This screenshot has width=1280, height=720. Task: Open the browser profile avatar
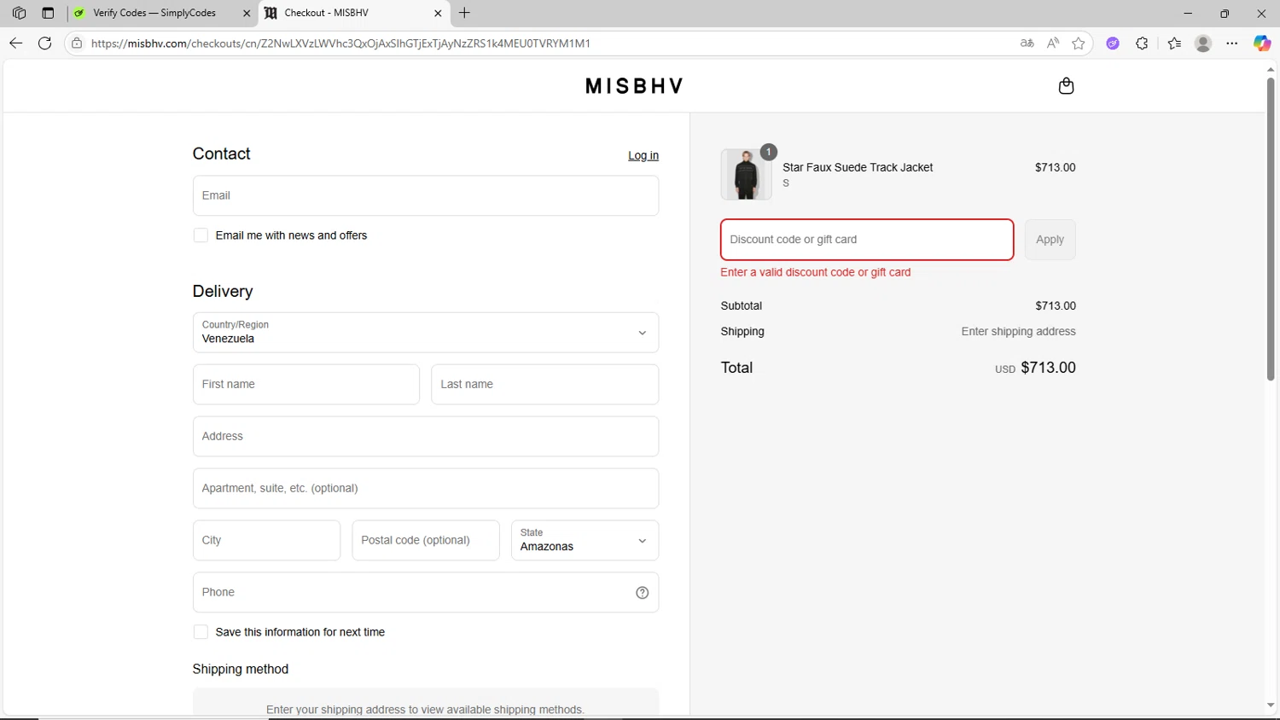[x=1203, y=44]
